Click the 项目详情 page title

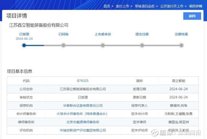(x=17, y=16)
